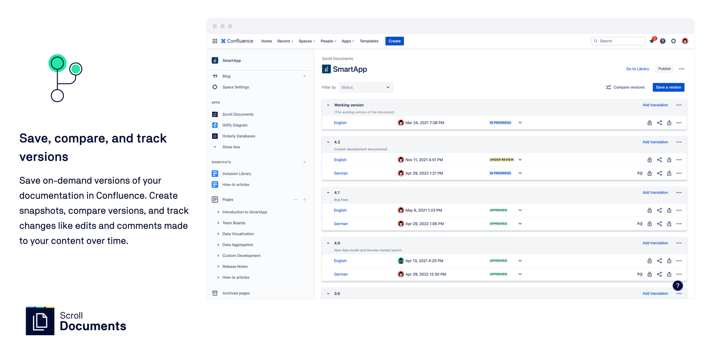Open Gliffy Diagram in sidebar
This screenshot has width=728, height=355.
[x=235, y=125]
